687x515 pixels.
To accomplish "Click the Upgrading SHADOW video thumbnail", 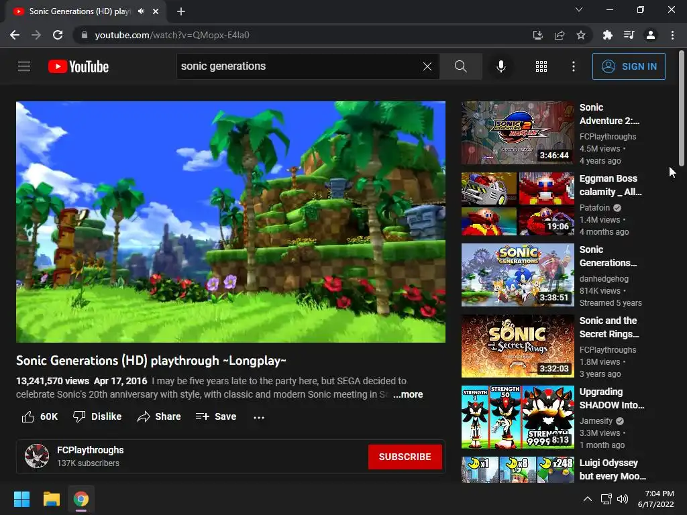I will pyautogui.click(x=517, y=417).
